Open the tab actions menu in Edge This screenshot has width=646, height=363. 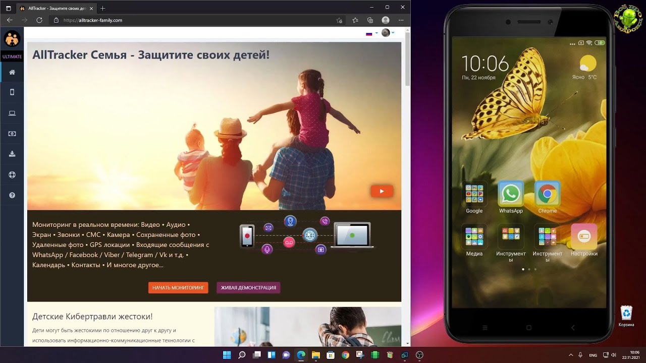(9, 8)
